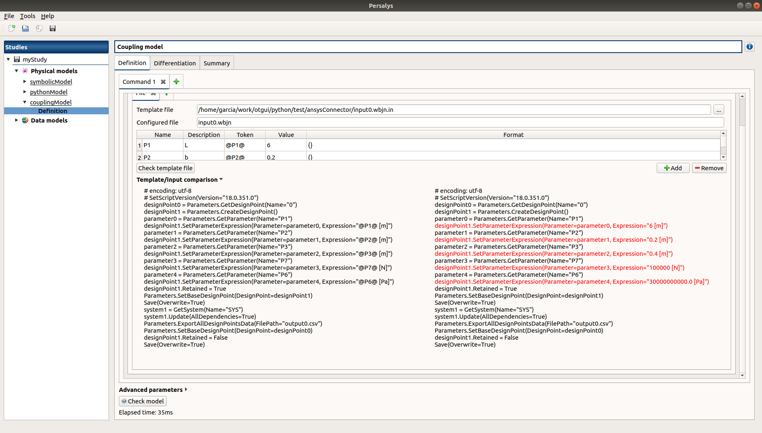Click the Check model button
The height and width of the screenshot is (433, 762).
coord(143,401)
